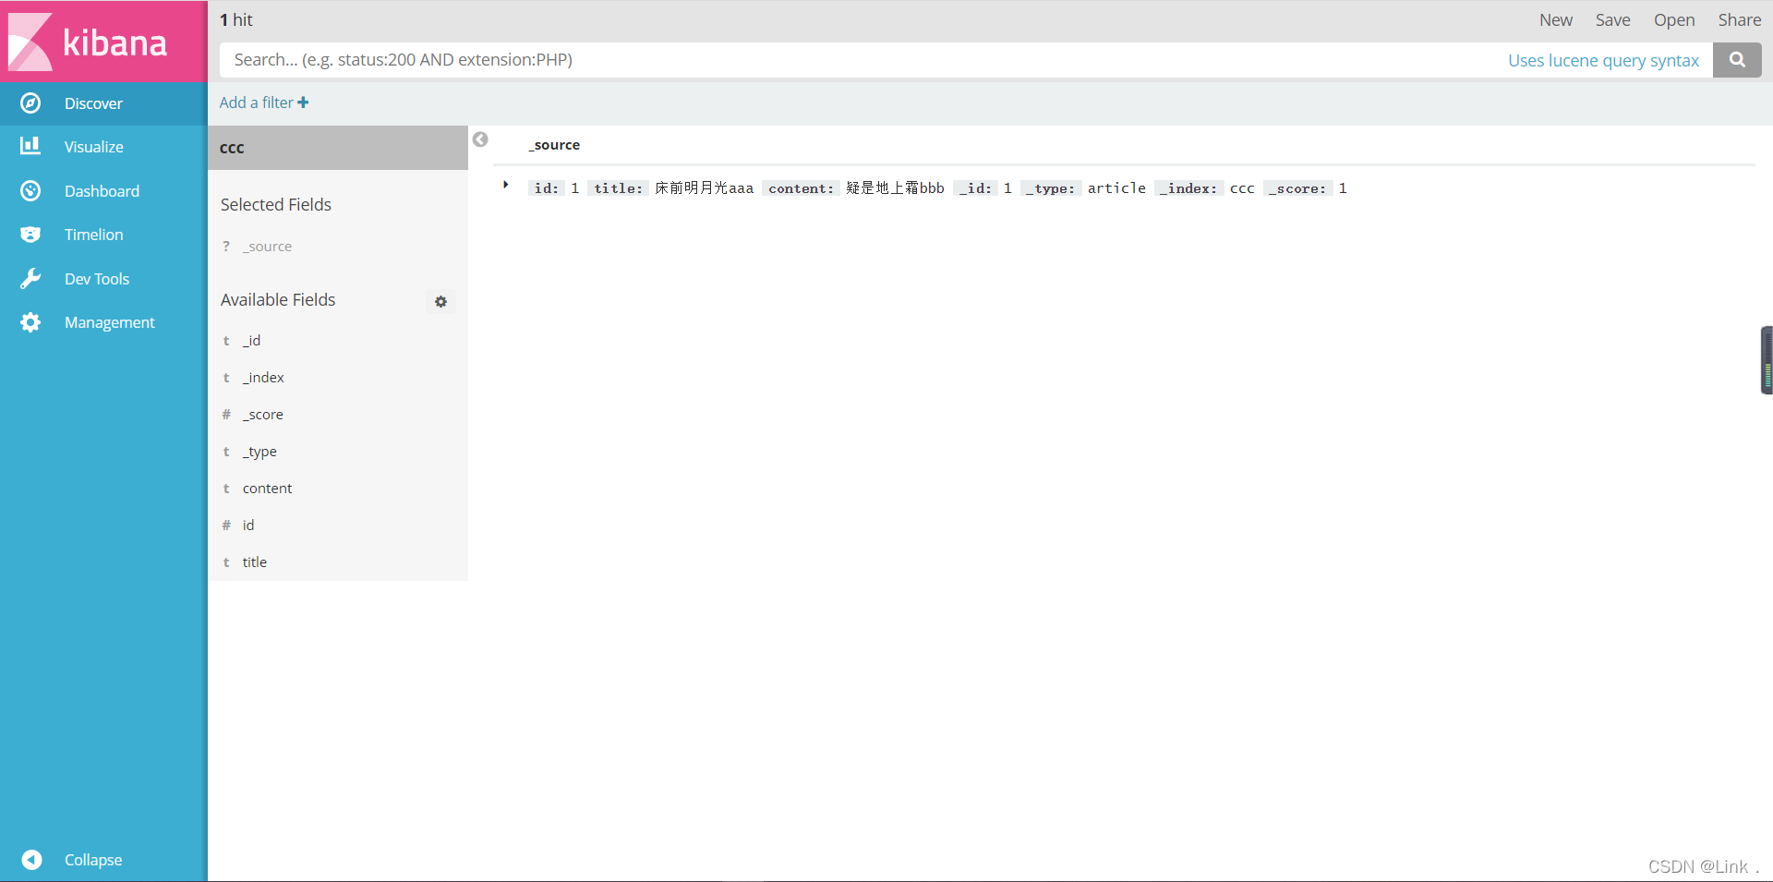Click New in the top bar
This screenshot has height=882, width=1773.
click(x=1556, y=20)
